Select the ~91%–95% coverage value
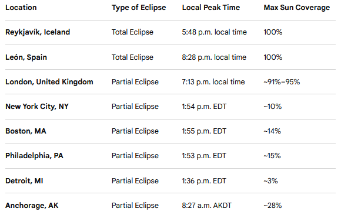The height and width of the screenshot is (222, 341). tap(282, 82)
